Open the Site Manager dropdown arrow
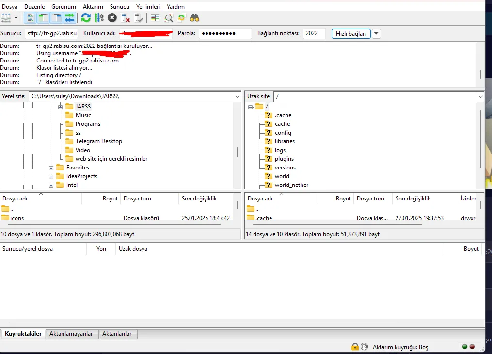This screenshot has width=492, height=354. (15, 18)
